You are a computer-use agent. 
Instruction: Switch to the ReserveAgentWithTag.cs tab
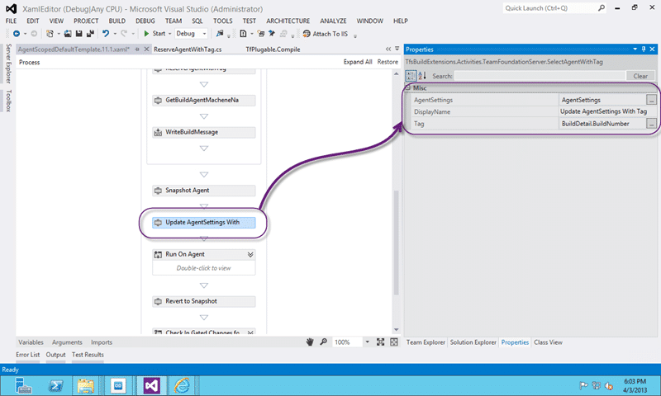point(188,49)
